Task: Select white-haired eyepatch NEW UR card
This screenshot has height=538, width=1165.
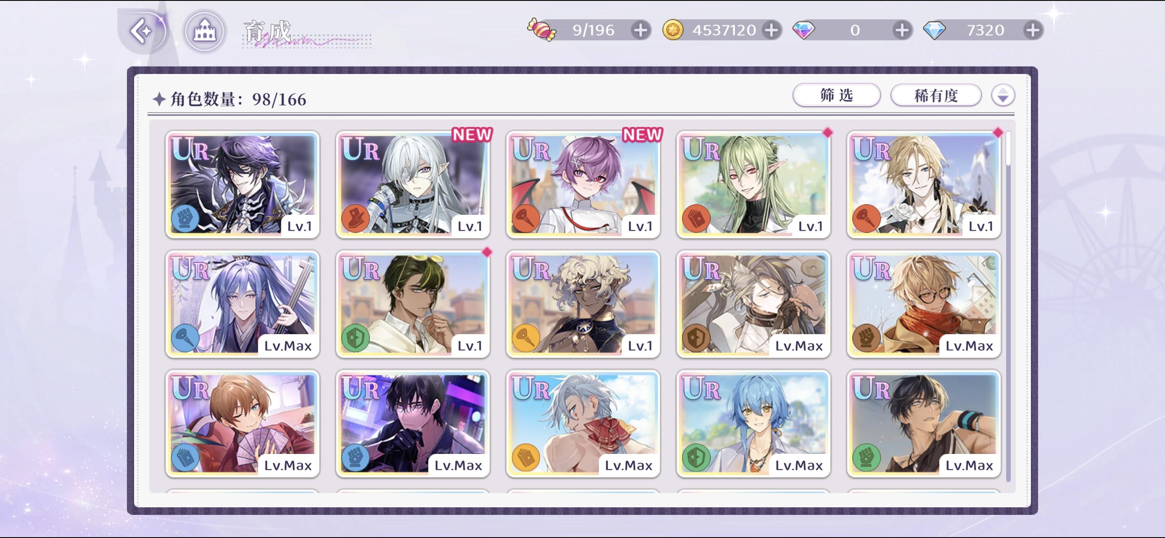Action: coord(413,184)
